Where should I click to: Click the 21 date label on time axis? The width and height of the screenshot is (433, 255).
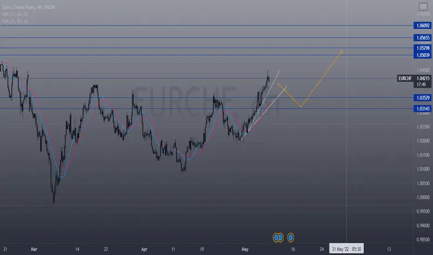tap(5, 249)
